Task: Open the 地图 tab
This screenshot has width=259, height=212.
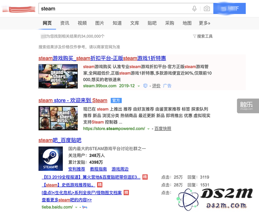Action: 187,23
